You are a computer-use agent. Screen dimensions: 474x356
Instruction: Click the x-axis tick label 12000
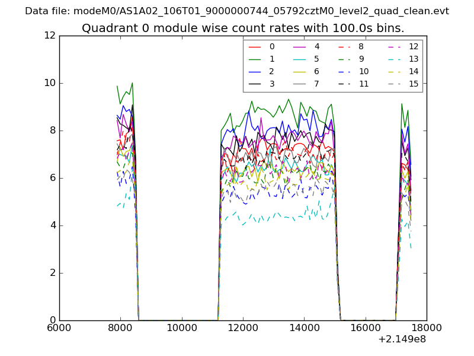243,328
